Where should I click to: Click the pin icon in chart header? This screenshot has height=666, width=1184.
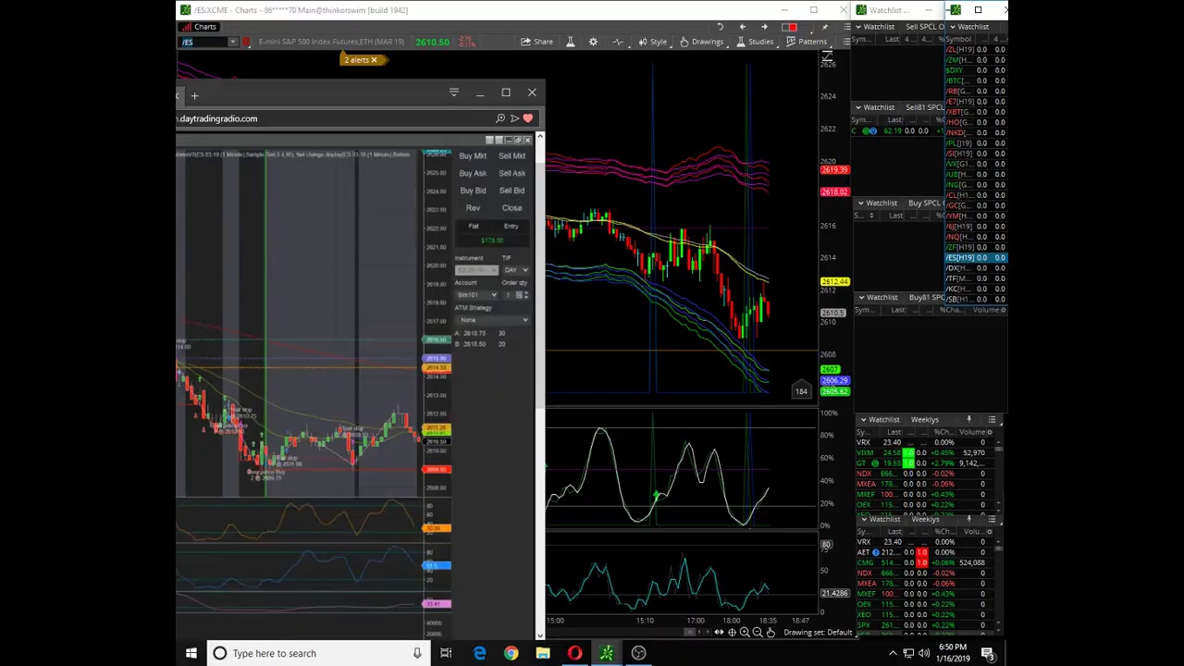click(x=824, y=27)
